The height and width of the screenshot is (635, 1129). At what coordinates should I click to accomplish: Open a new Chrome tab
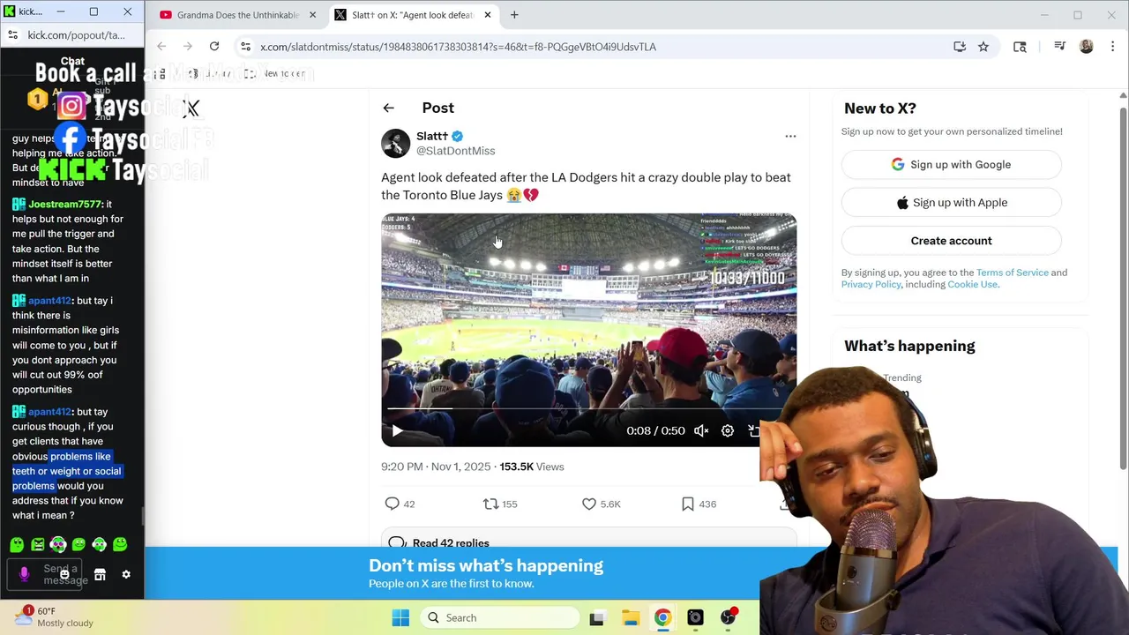pos(514,15)
